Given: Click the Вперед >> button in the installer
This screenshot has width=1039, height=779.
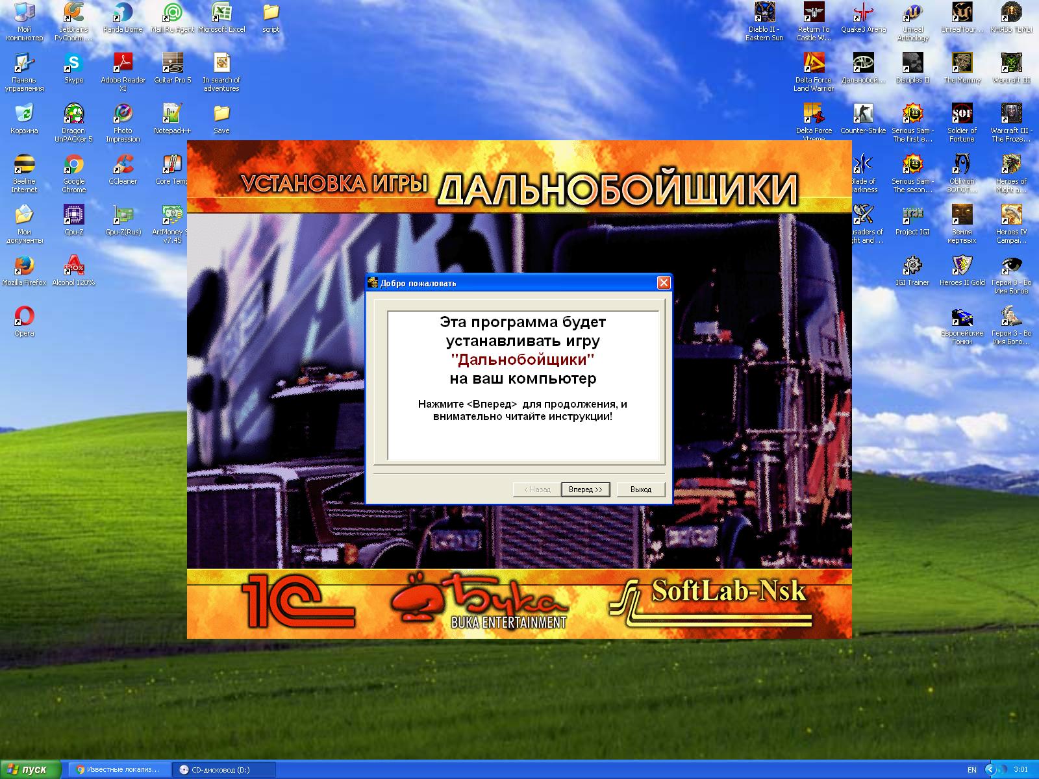Looking at the screenshot, I should (585, 489).
